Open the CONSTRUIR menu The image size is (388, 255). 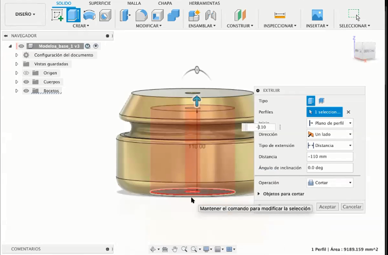[240, 26]
